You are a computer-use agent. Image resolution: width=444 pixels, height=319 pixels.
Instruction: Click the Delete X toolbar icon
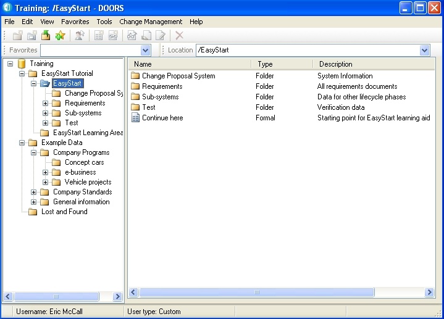[179, 36]
